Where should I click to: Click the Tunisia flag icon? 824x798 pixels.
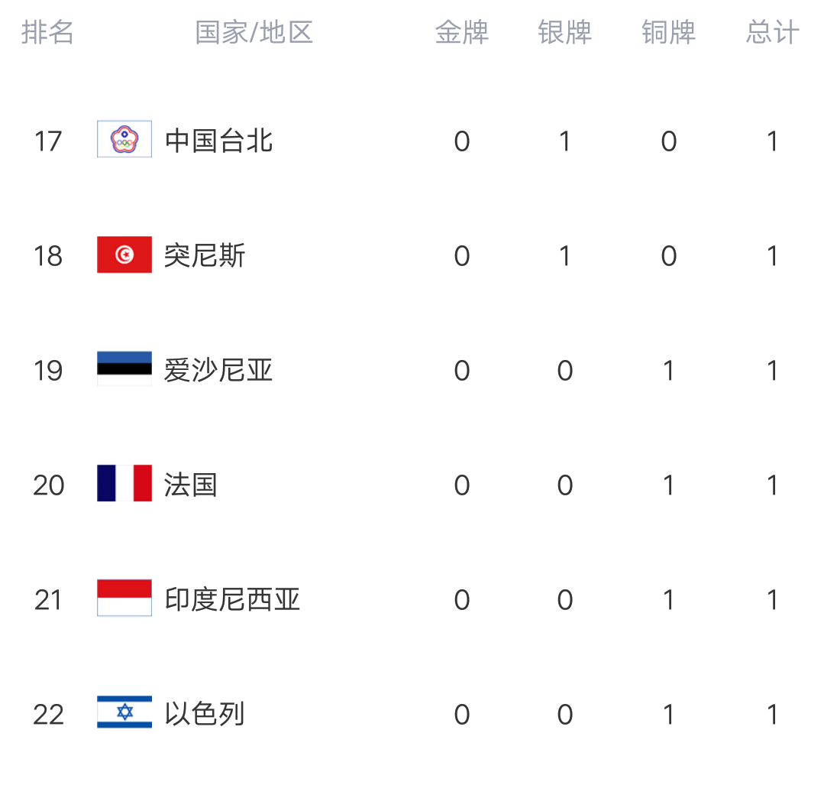tap(124, 255)
